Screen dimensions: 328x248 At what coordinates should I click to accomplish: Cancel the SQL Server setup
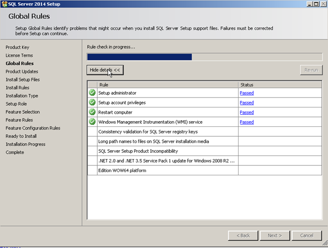point(306,236)
